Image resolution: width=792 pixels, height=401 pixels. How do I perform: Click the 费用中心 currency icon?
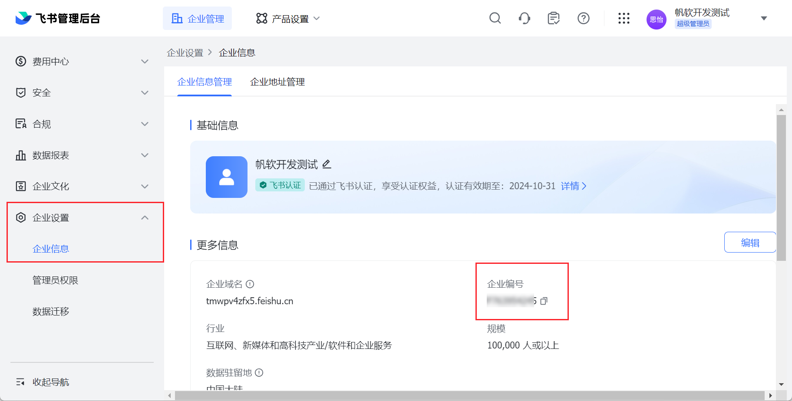click(21, 61)
